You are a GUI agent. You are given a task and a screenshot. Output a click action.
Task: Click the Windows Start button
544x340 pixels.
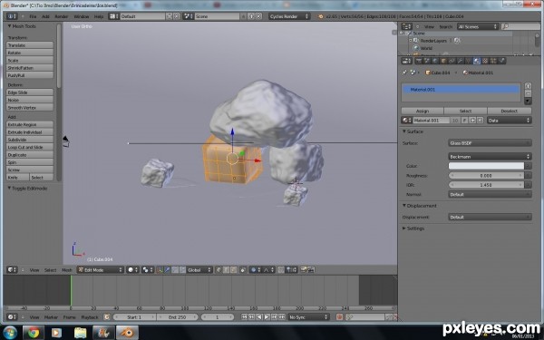coord(9,333)
